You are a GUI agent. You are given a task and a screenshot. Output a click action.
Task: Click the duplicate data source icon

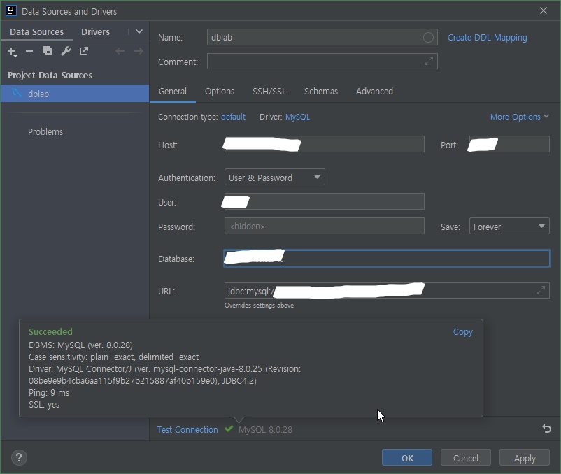point(48,52)
